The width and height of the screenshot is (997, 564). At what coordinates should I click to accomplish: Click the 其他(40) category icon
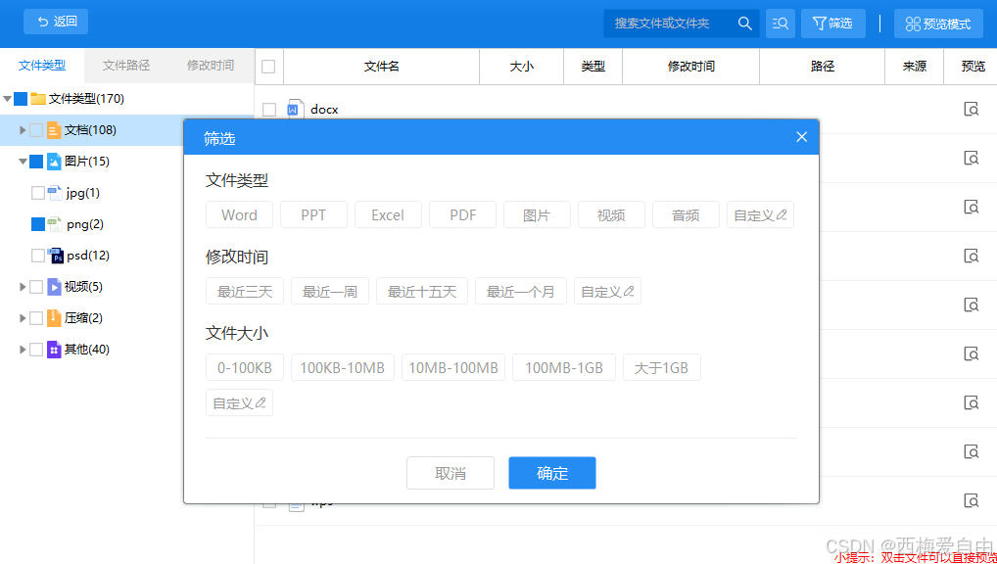click(54, 350)
